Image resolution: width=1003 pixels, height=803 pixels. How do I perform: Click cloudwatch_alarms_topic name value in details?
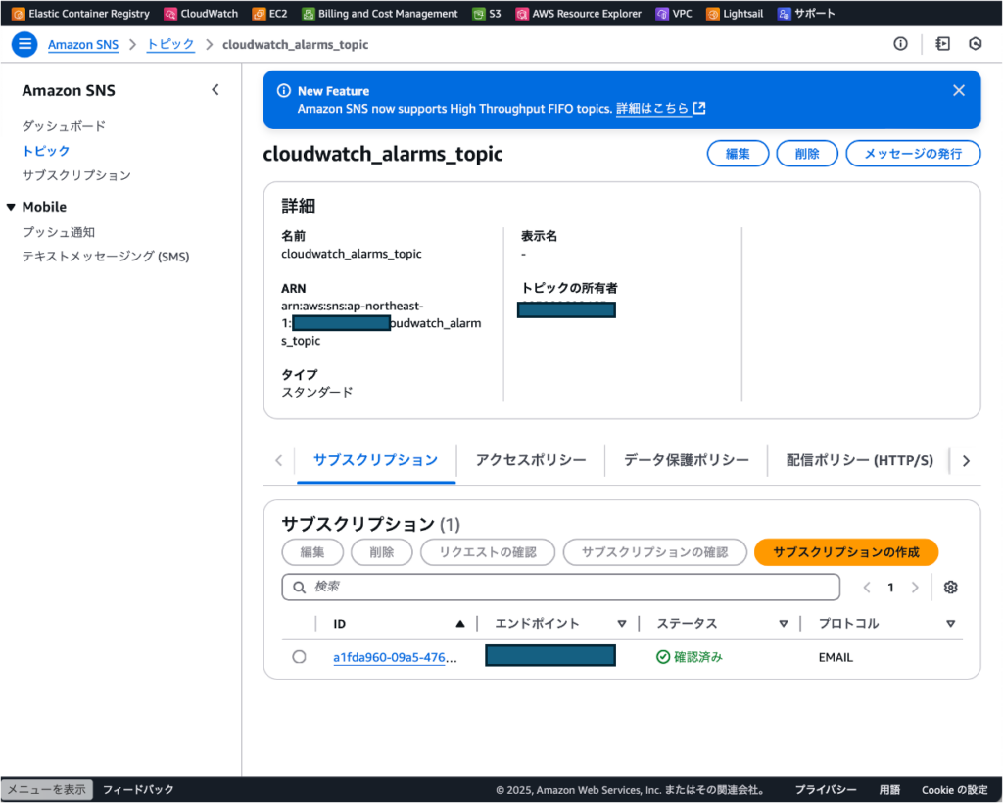352,254
